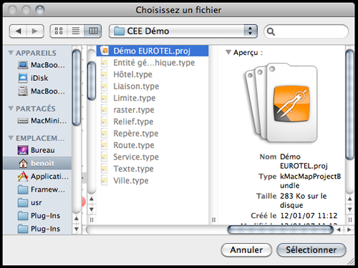Click the Repère.type file name
The height and width of the screenshot is (268, 358).
[x=136, y=133]
